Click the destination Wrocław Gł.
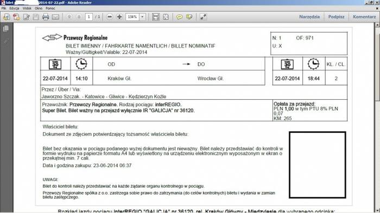This screenshot has height=213, width=380. click(211, 79)
